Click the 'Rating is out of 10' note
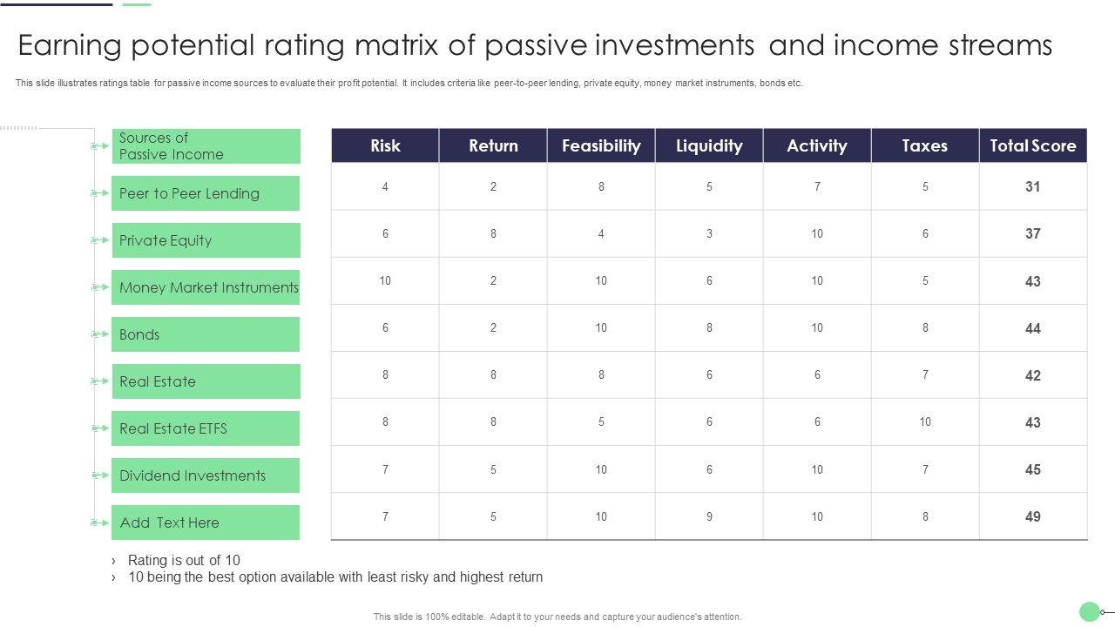This screenshot has height=627, width=1115. pyautogui.click(x=184, y=560)
